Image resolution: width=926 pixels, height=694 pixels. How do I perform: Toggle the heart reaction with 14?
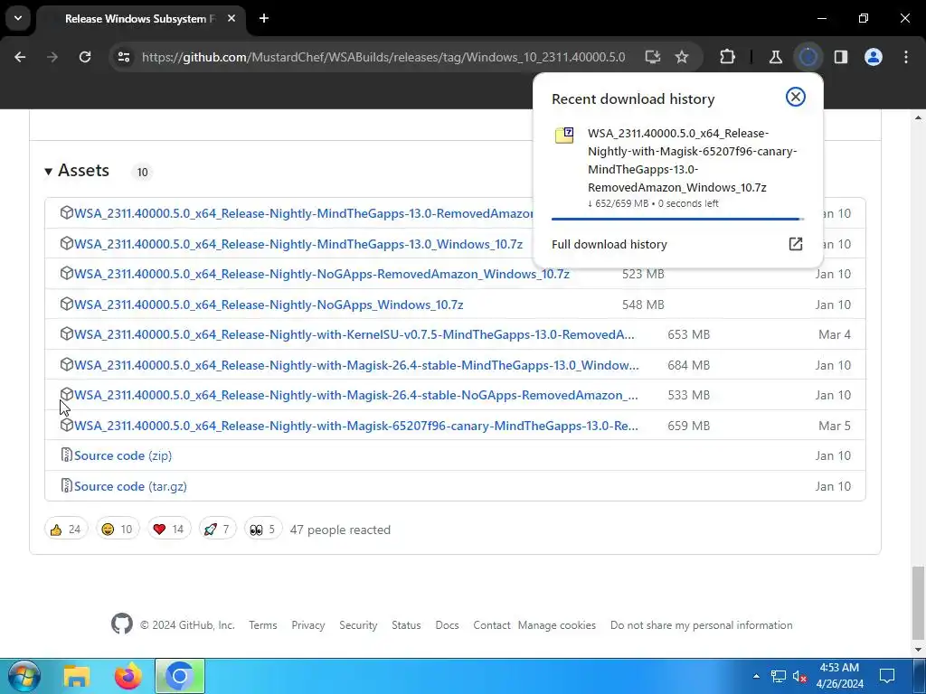(169, 529)
